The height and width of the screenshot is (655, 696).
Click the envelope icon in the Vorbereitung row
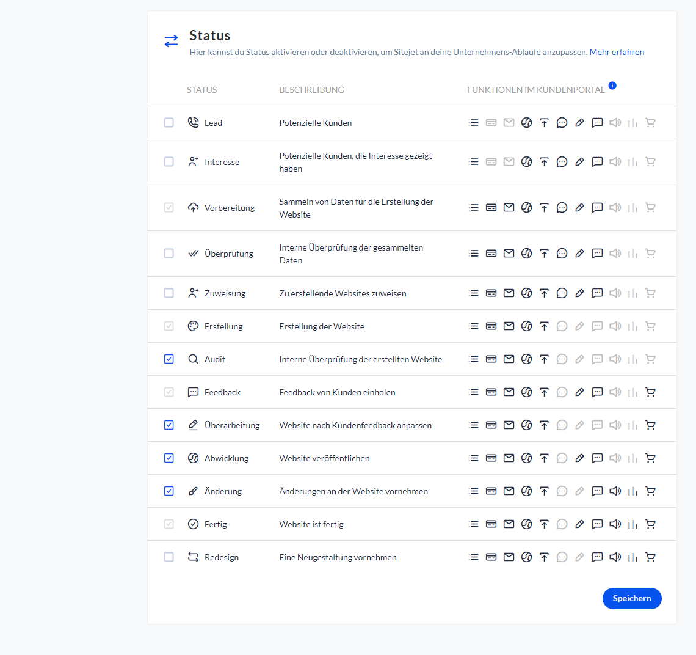coord(509,208)
